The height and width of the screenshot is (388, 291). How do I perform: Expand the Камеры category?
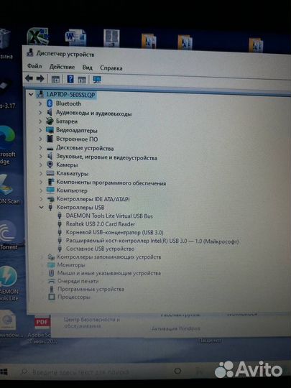click(41, 165)
